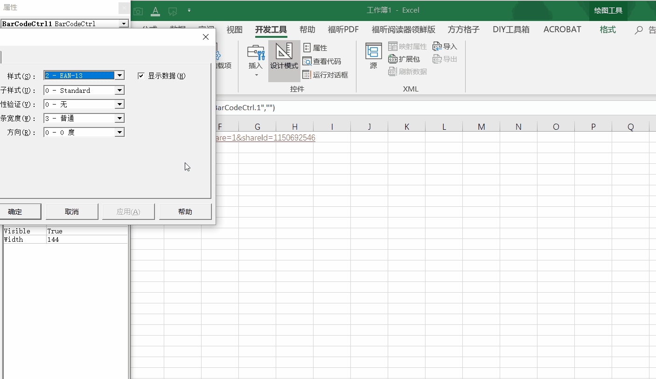Open the BarCodeCtrl1 object selector dropdown

pos(124,23)
